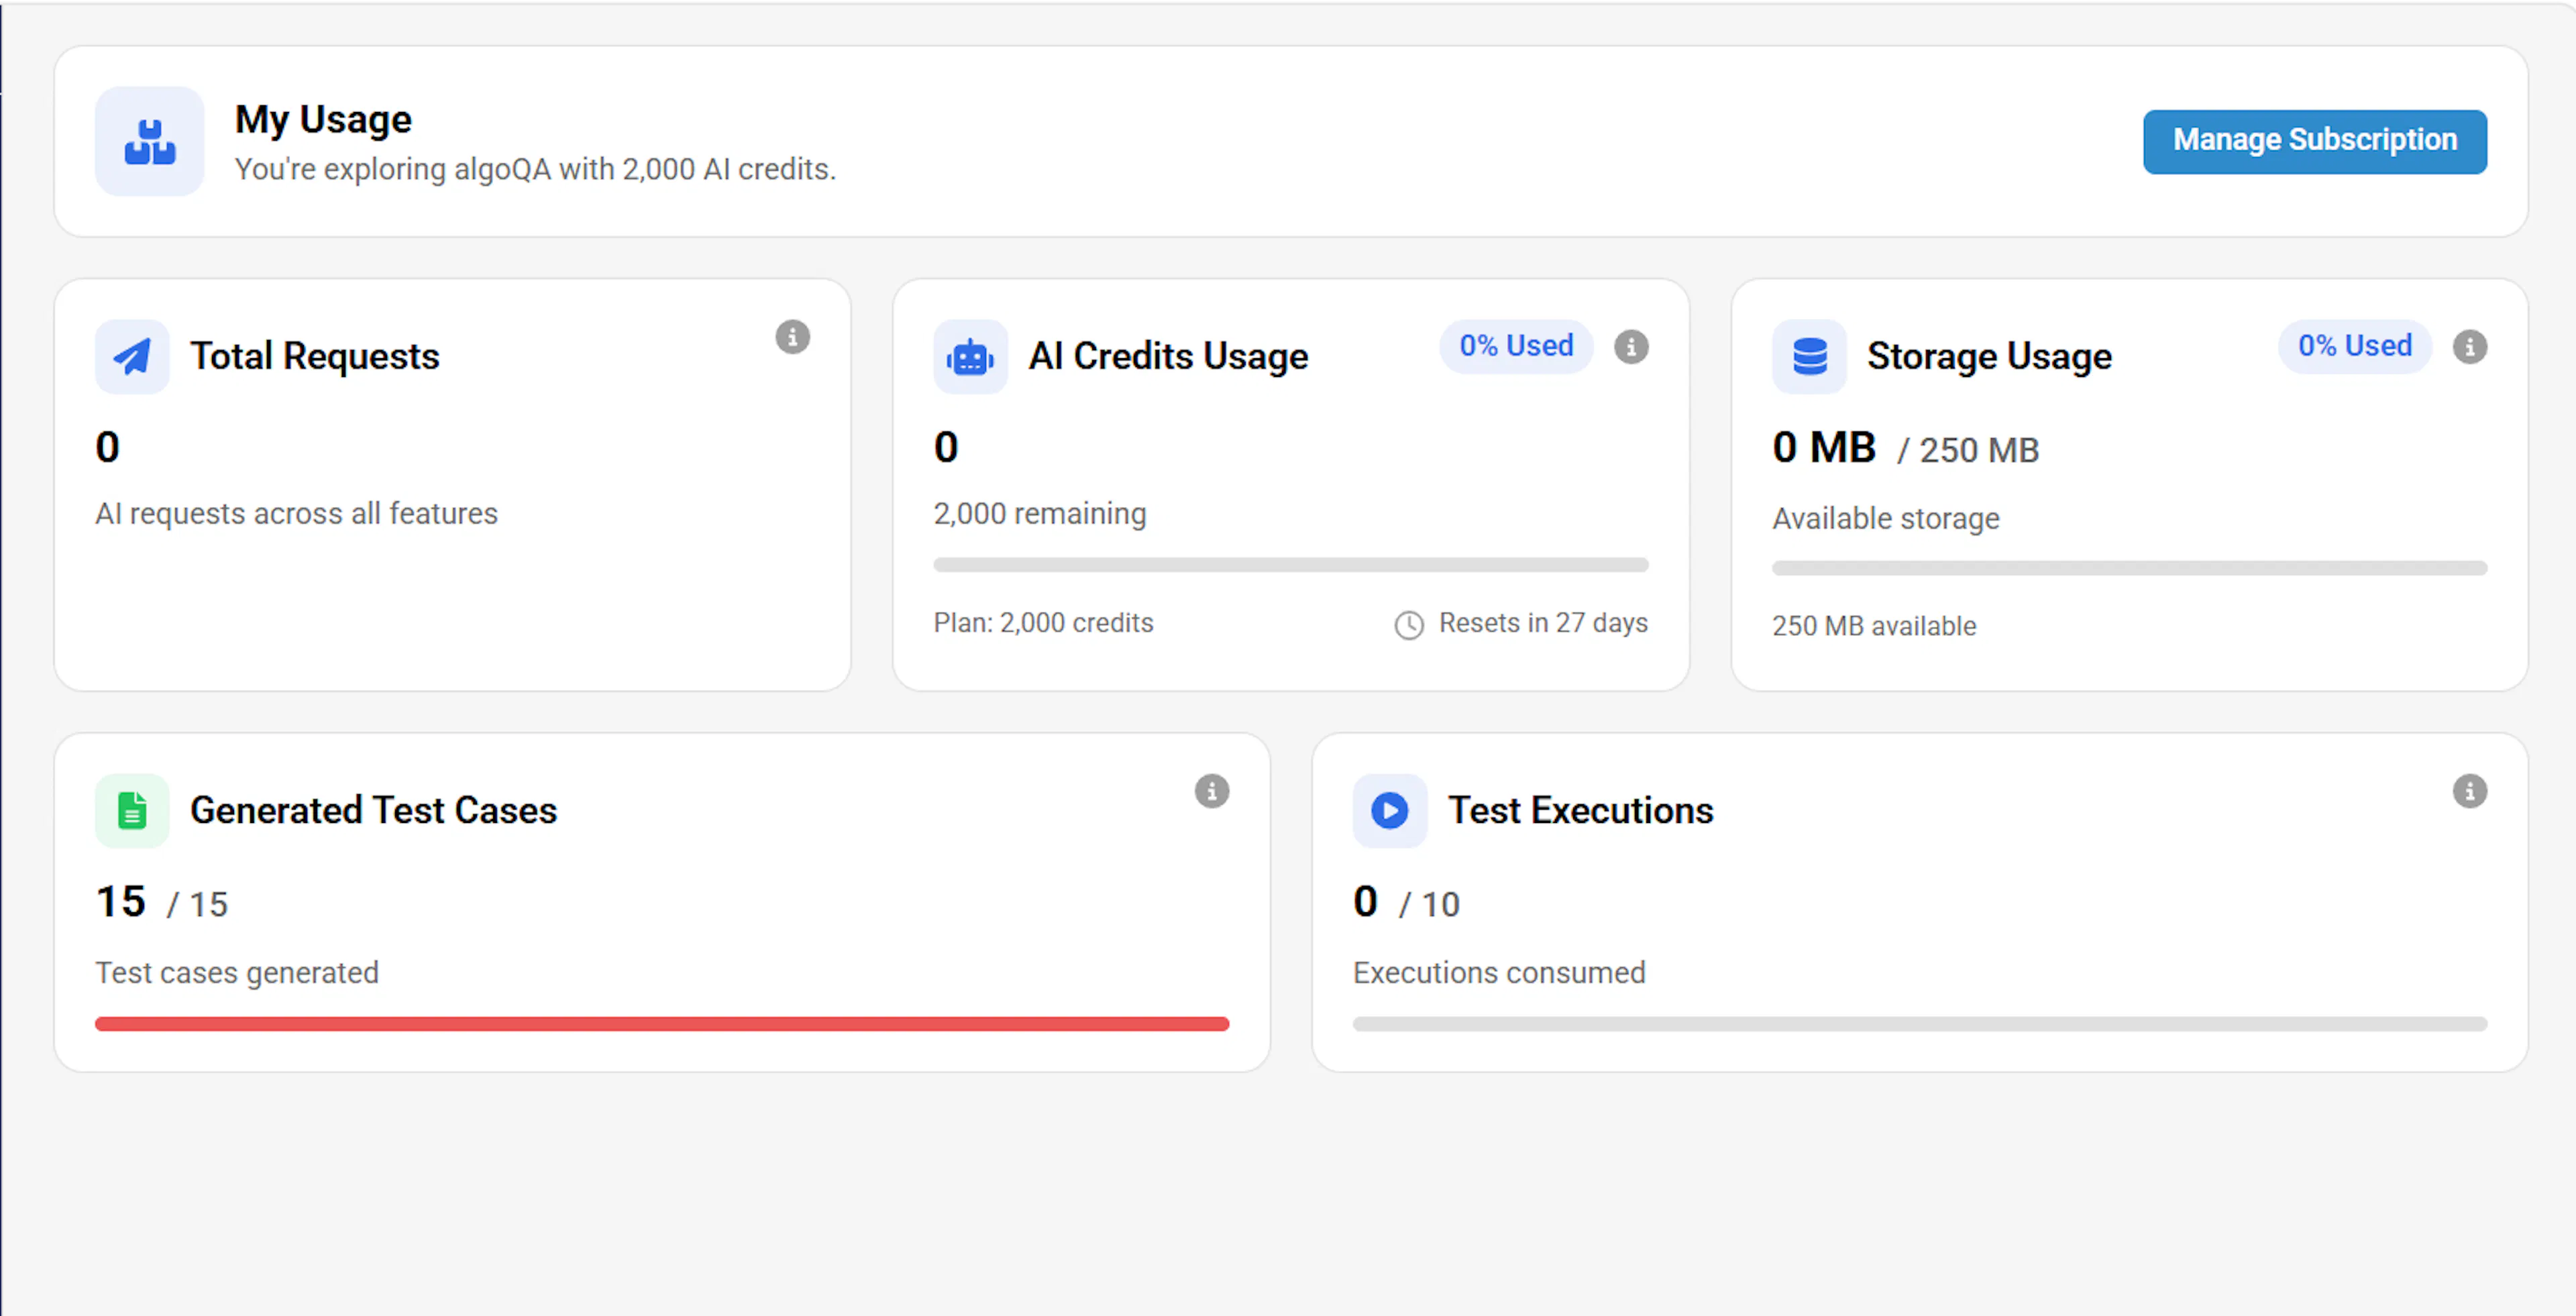This screenshot has height=1316, width=2576.
Task: Click the Storage Usage progress bar
Action: [2129, 568]
